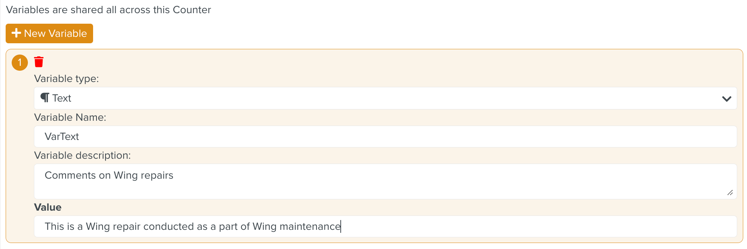Click into the Variable description textarea
This screenshot has width=747, height=249.
coord(385,181)
